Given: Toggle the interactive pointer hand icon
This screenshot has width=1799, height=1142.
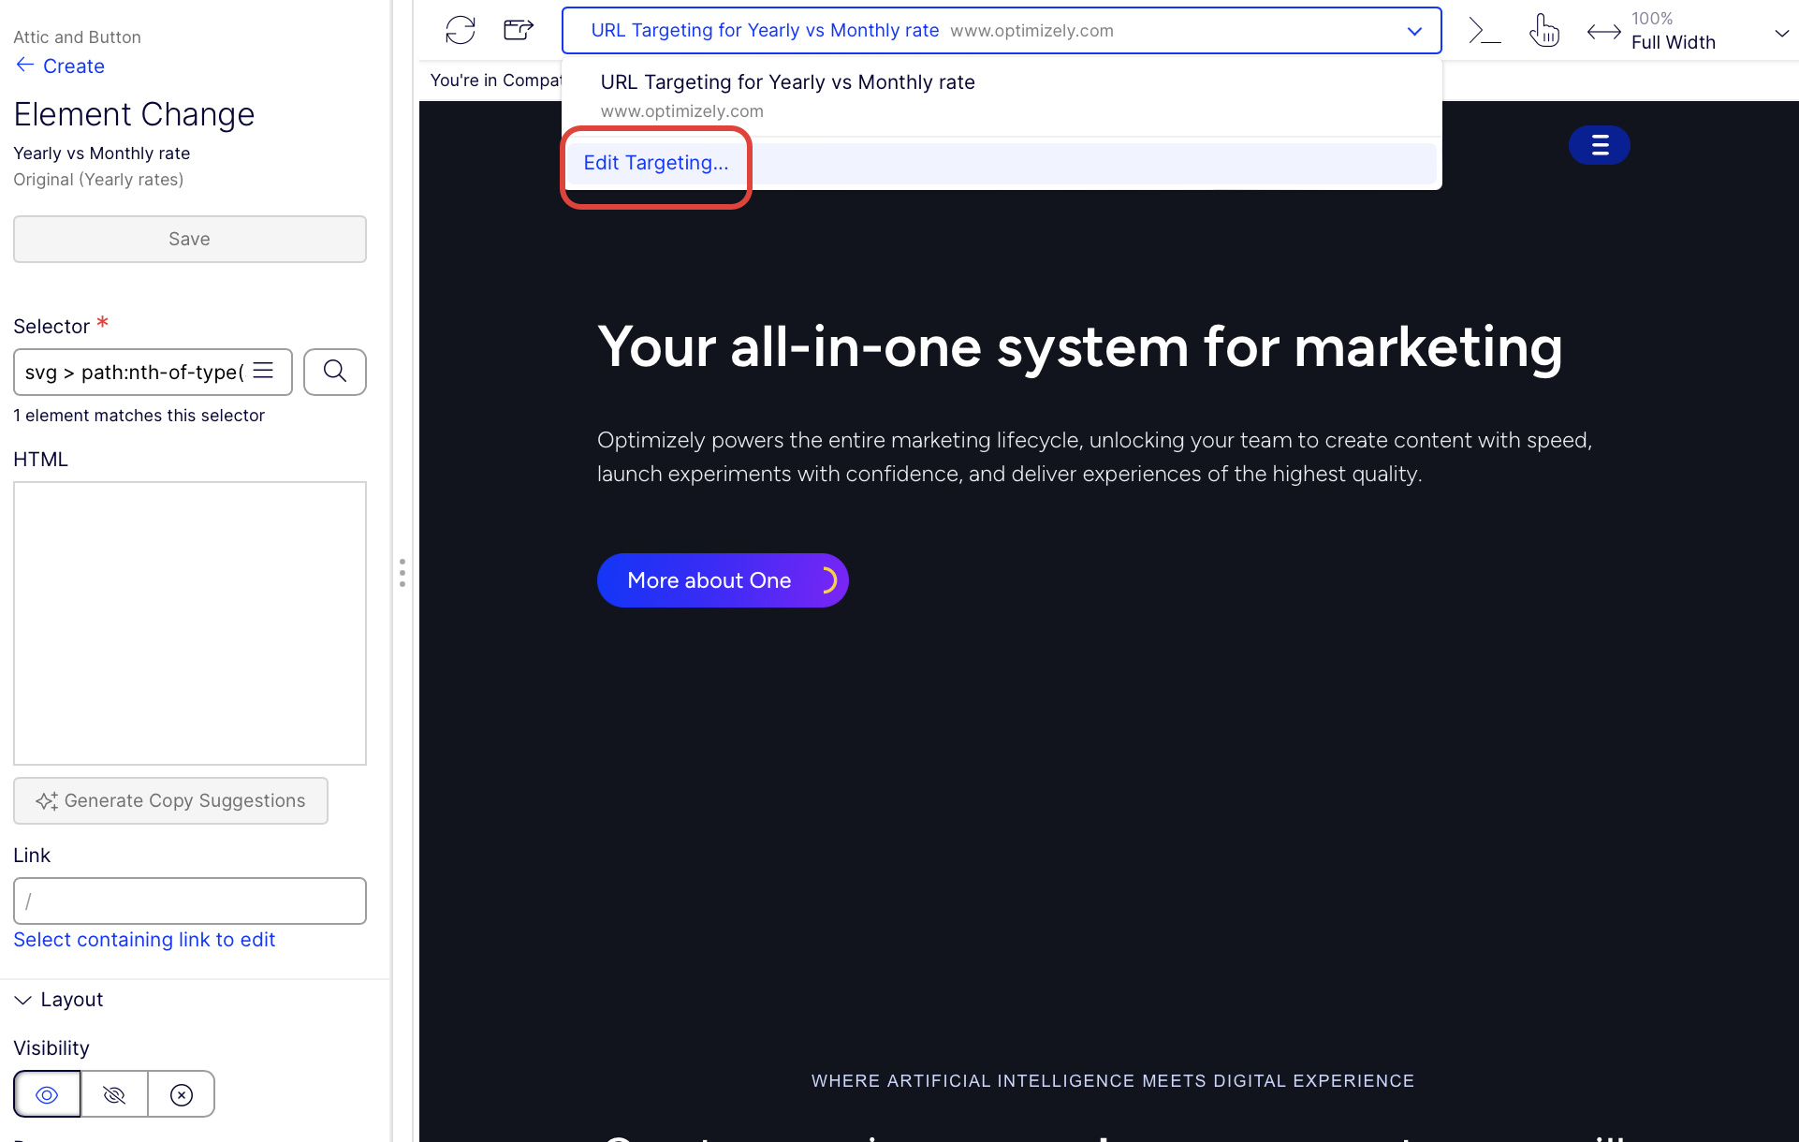Looking at the screenshot, I should [x=1543, y=30].
